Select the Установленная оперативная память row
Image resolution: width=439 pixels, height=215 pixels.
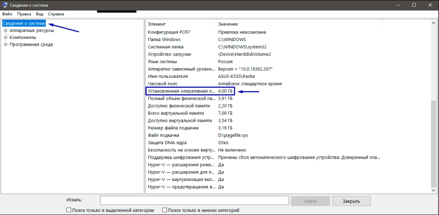pos(190,91)
